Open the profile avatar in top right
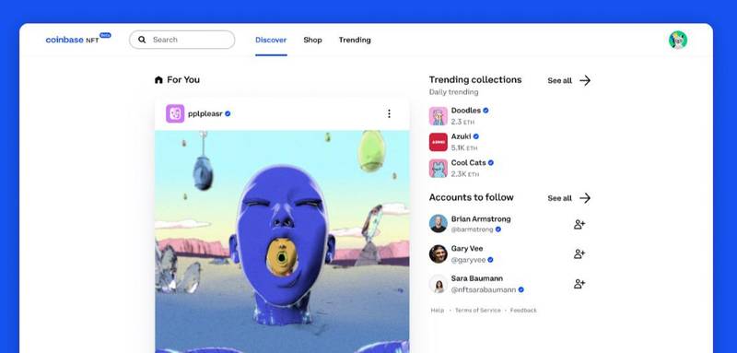This screenshot has height=353, width=737. click(x=678, y=40)
